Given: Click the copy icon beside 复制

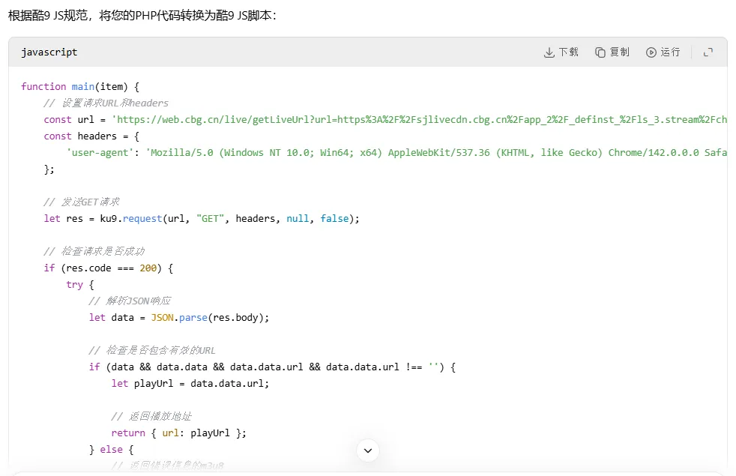Looking at the screenshot, I should point(599,52).
